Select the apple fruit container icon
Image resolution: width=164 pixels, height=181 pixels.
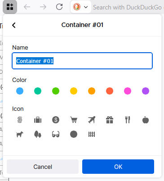(146, 120)
